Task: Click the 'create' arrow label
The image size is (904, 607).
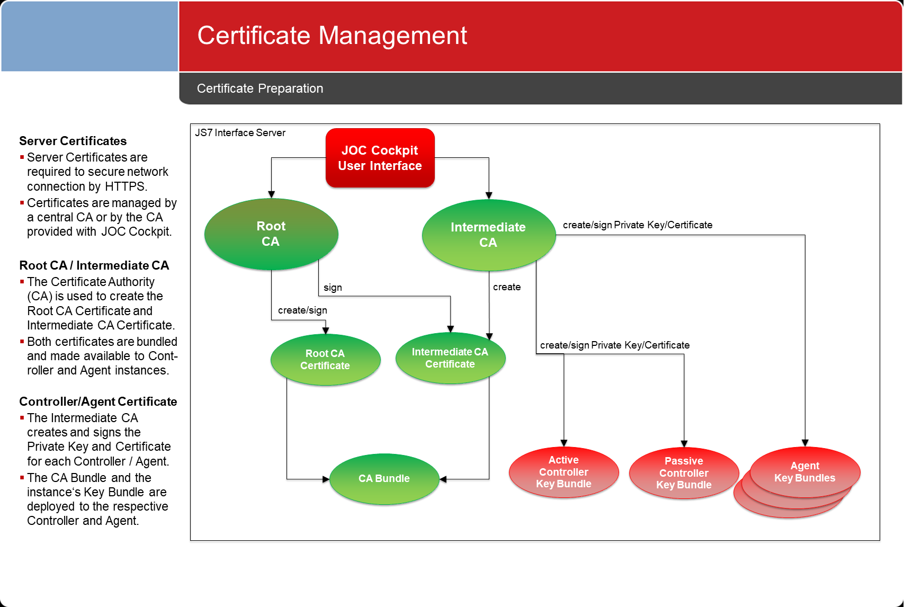Action: (x=507, y=287)
